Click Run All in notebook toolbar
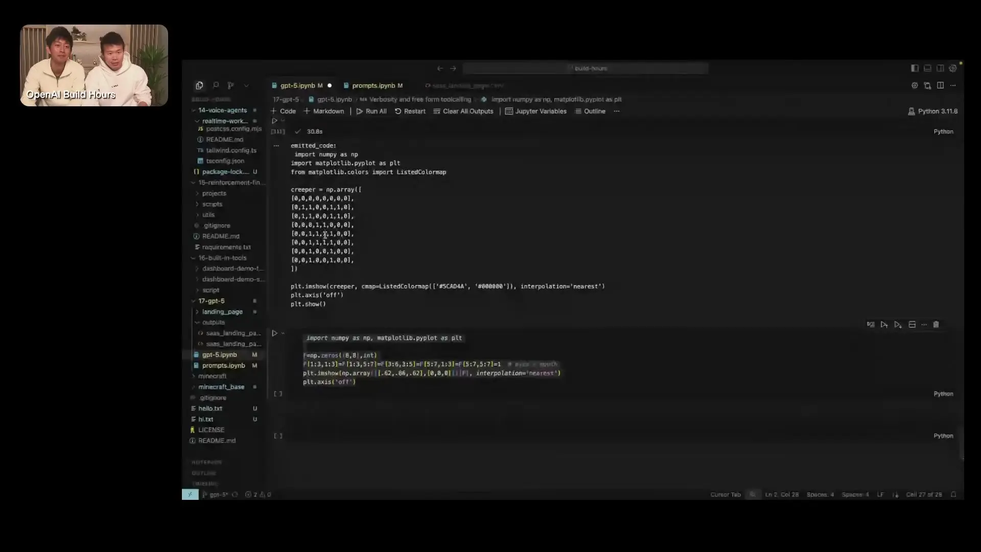This screenshot has width=981, height=552. [x=371, y=111]
